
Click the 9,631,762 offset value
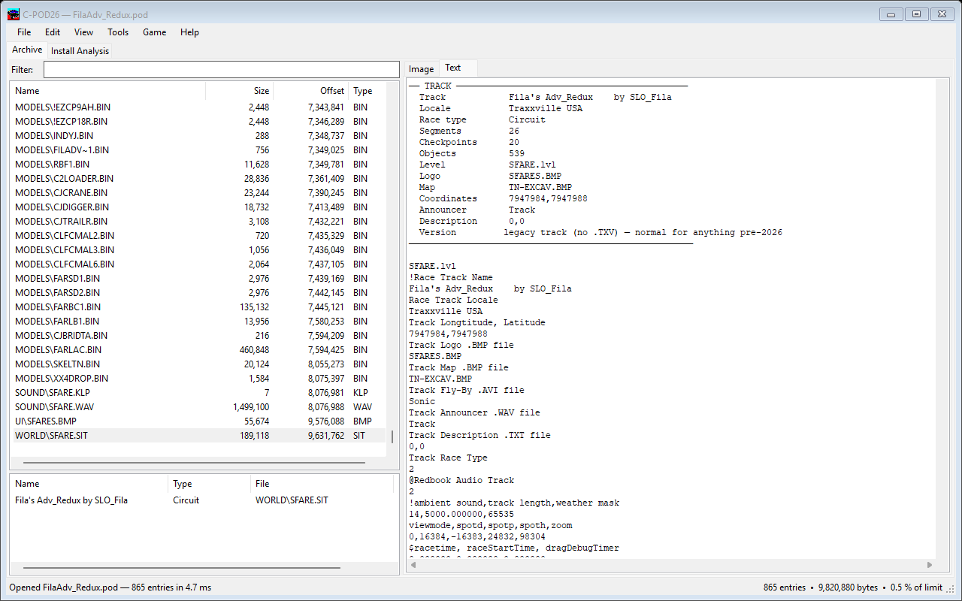[325, 436]
